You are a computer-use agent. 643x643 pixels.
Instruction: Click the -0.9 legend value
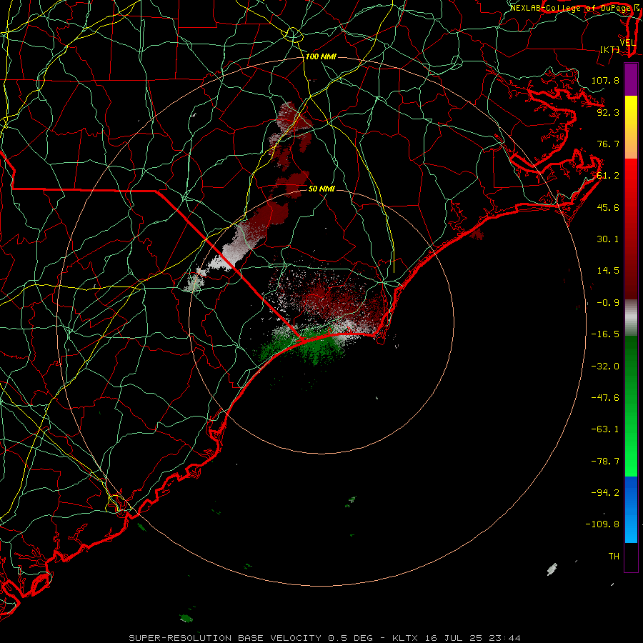point(608,303)
